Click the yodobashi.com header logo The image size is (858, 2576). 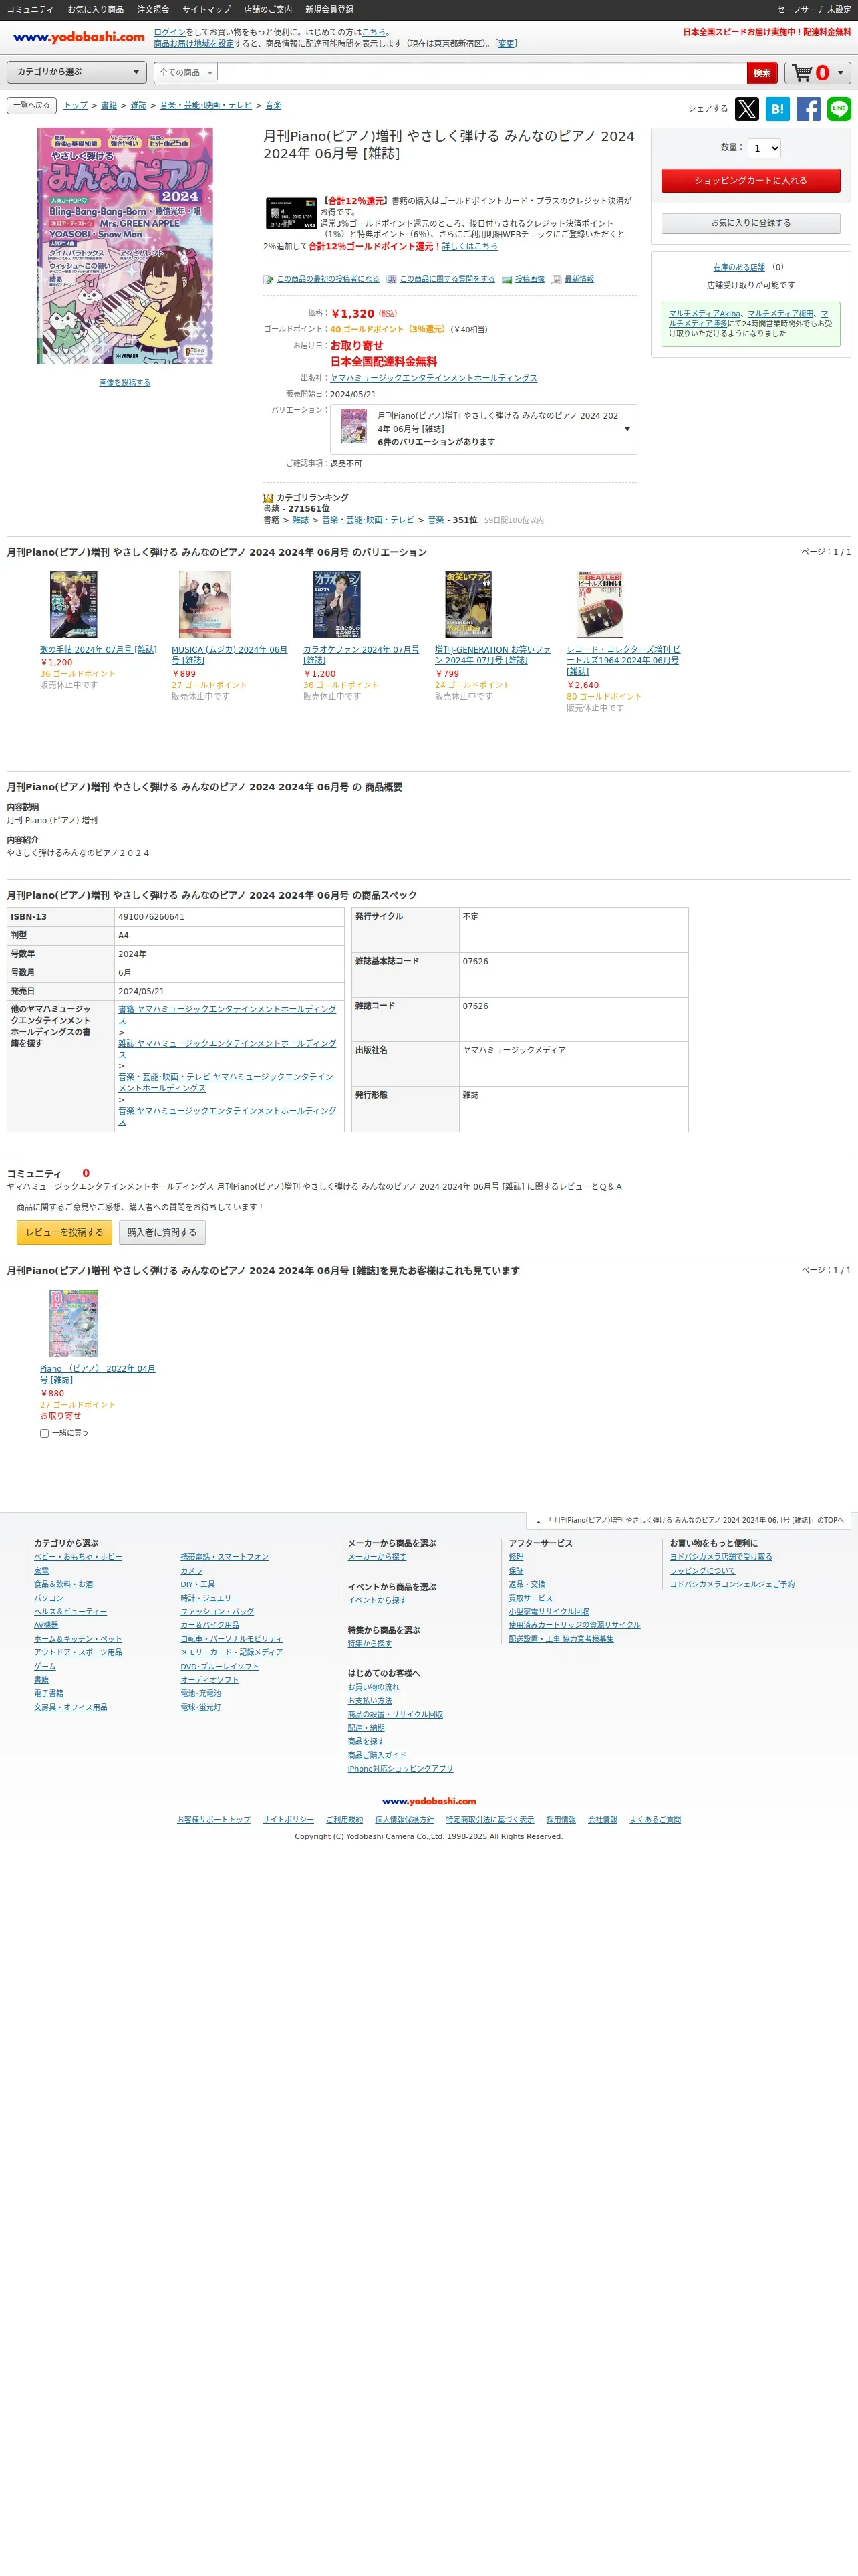pyautogui.click(x=79, y=37)
